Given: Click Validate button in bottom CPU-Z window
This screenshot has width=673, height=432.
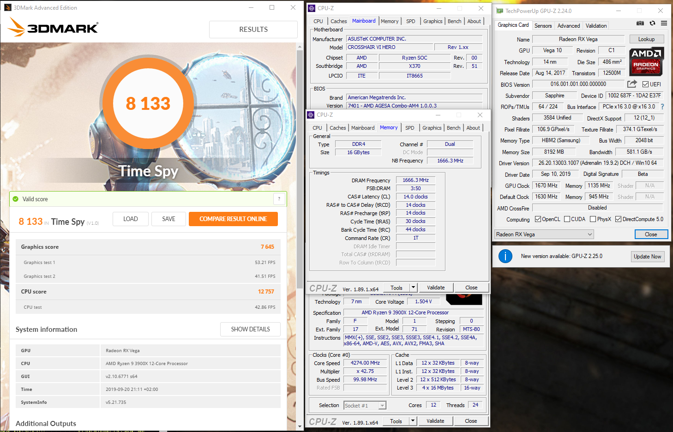Looking at the screenshot, I should click(x=435, y=421).
